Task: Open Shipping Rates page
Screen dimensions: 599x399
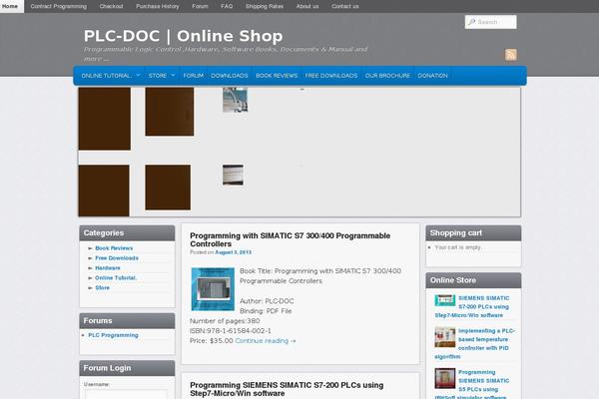Action: (265, 6)
